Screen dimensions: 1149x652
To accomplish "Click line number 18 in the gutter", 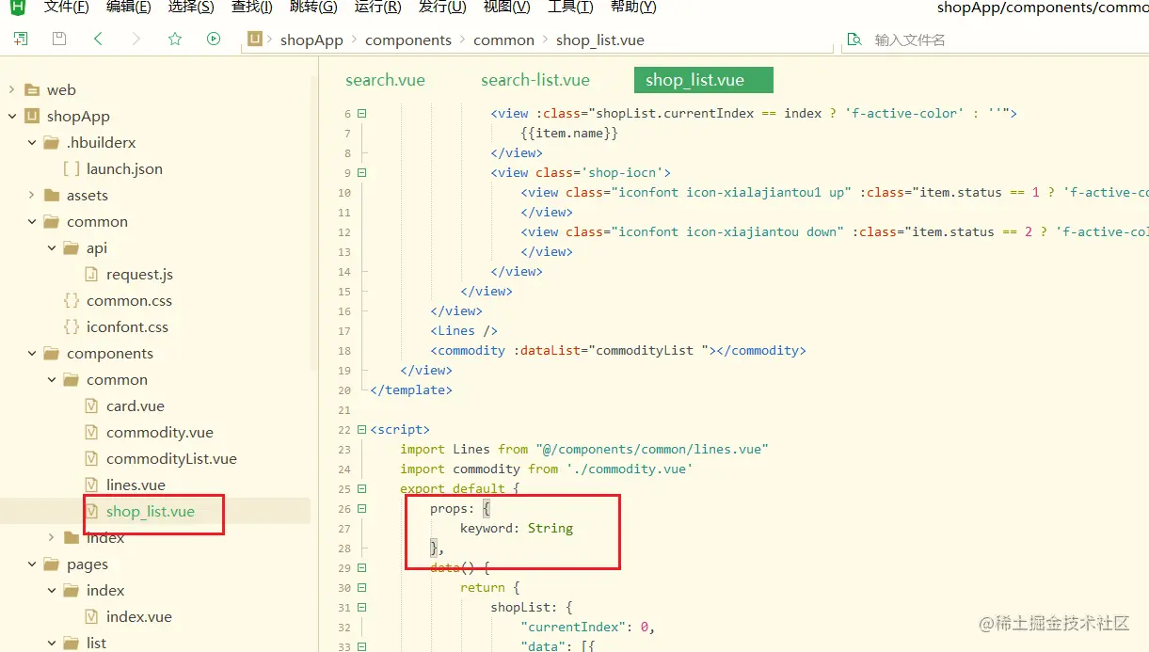I will click(x=344, y=350).
